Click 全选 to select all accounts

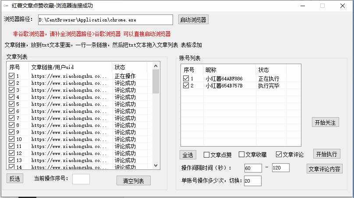coord(188,155)
